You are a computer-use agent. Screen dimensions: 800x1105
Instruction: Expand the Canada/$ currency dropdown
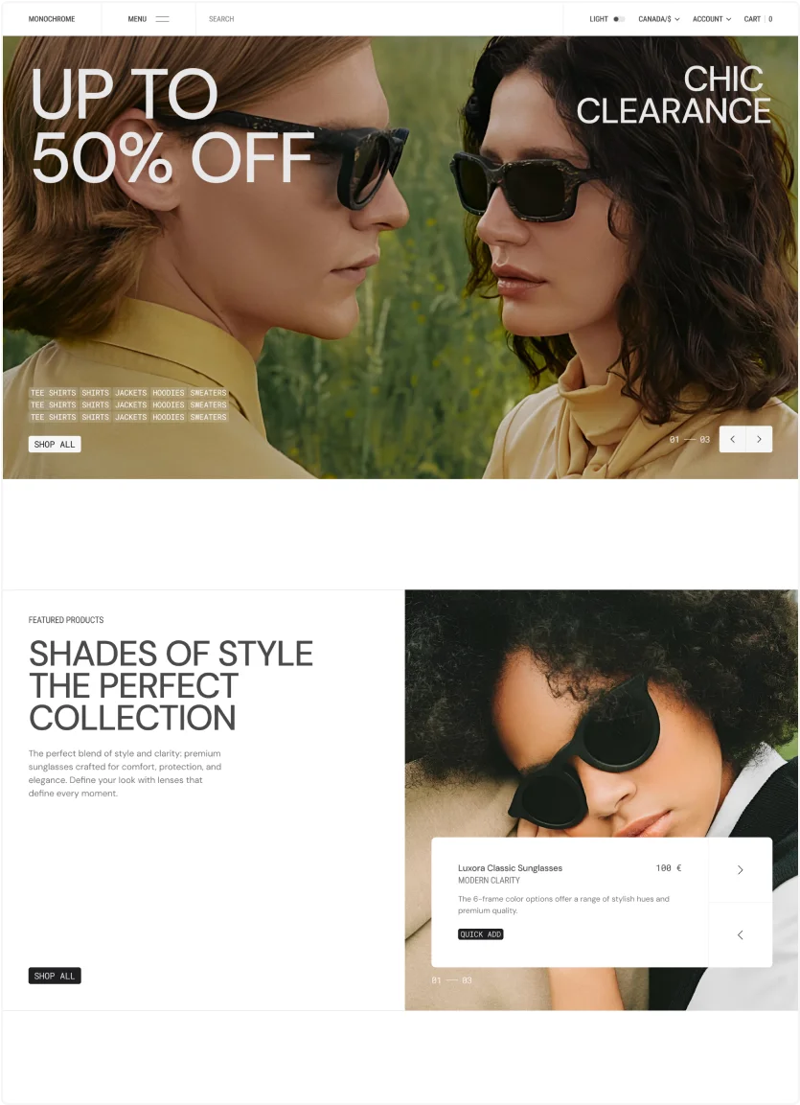[659, 19]
